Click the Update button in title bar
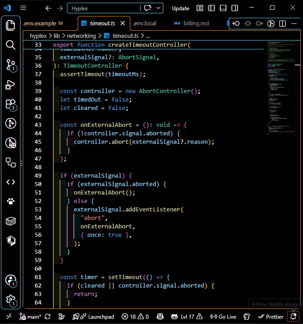 tap(181, 8)
